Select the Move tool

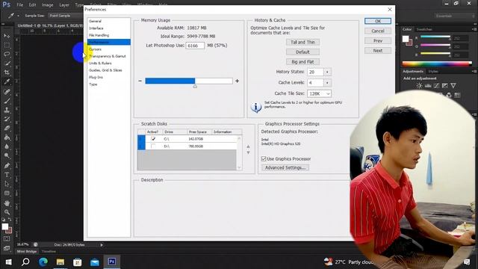pyautogui.click(x=7, y=36)
